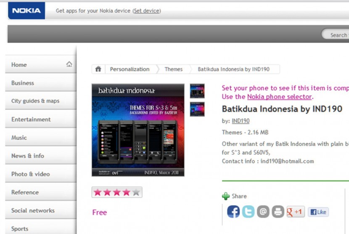Click the breadcrumb home icon
Image resolution: width=349 pixels, height=234 pixels.
[98, 69]
